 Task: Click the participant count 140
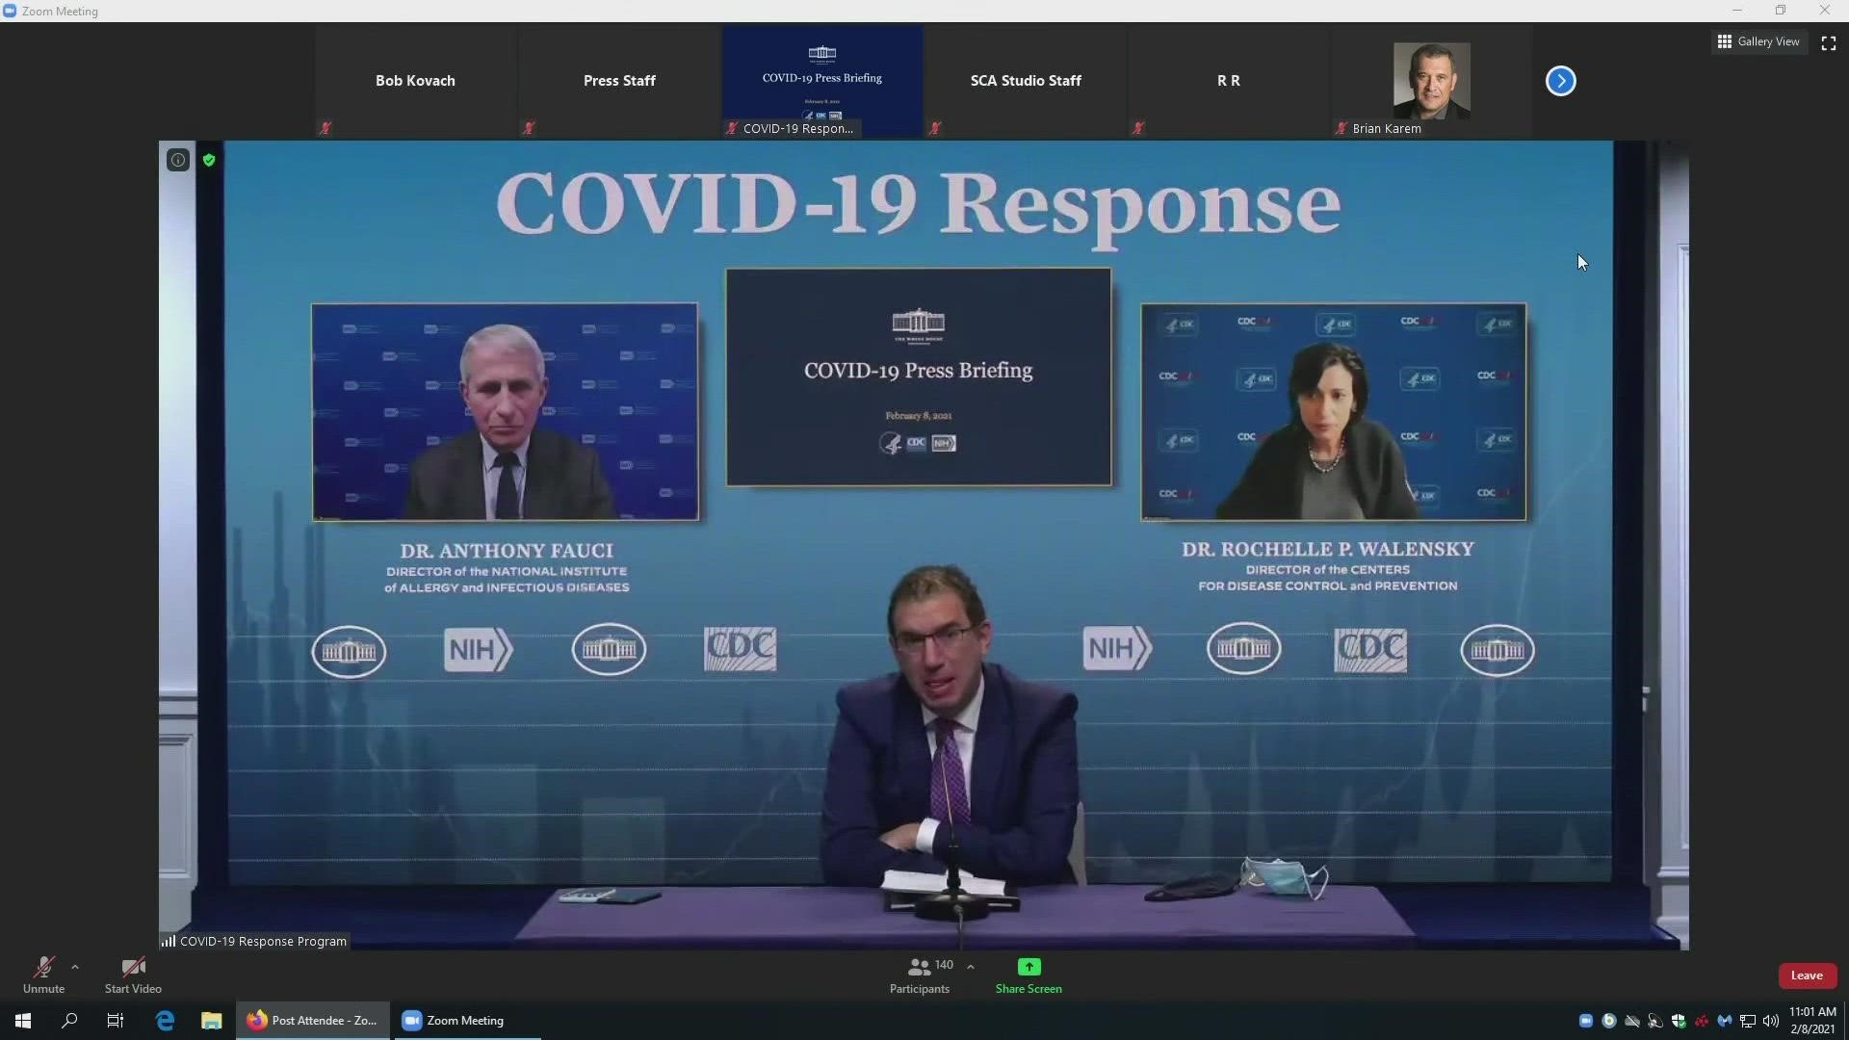(x=944, y=965)
